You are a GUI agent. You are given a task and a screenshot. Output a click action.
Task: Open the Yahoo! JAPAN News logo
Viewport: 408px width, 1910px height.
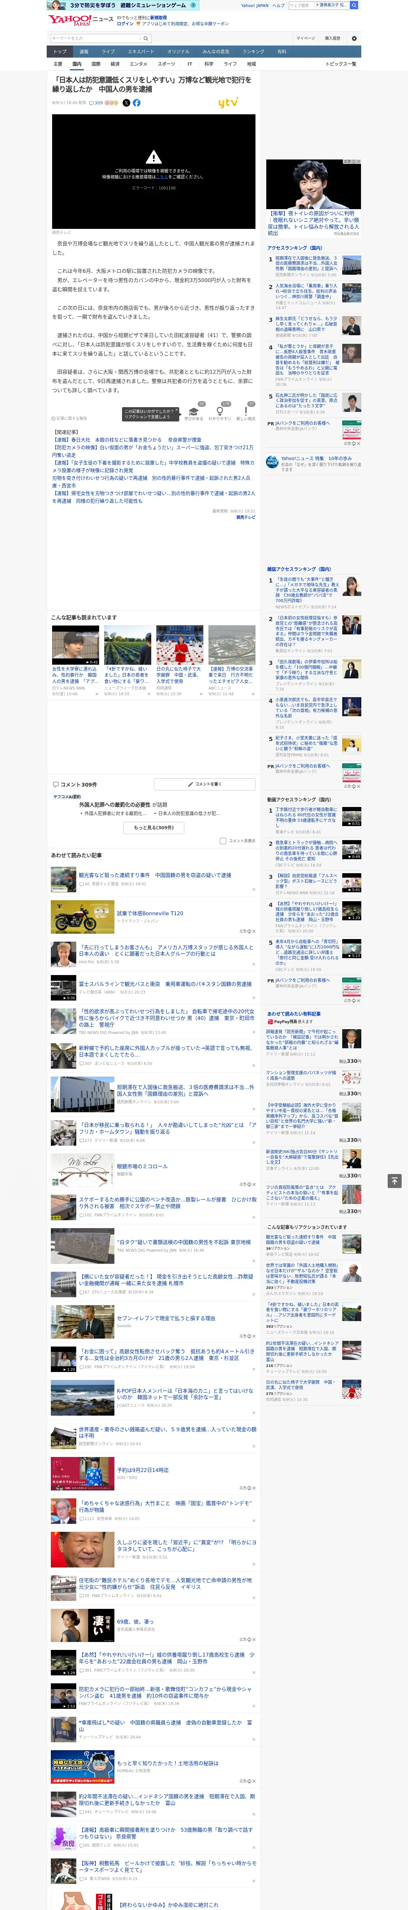pyautogui.click(x=81, y=20)
